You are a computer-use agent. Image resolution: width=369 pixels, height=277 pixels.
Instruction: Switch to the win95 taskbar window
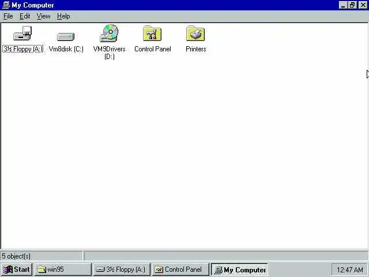(63, 269)
